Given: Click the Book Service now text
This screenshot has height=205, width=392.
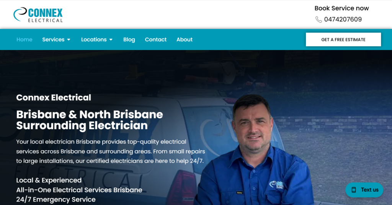Looking at the screenshot, I should point(341,8).
